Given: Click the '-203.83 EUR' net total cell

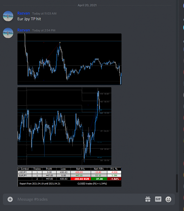Looking at the screenshot, I should click(x=80, y=179).
